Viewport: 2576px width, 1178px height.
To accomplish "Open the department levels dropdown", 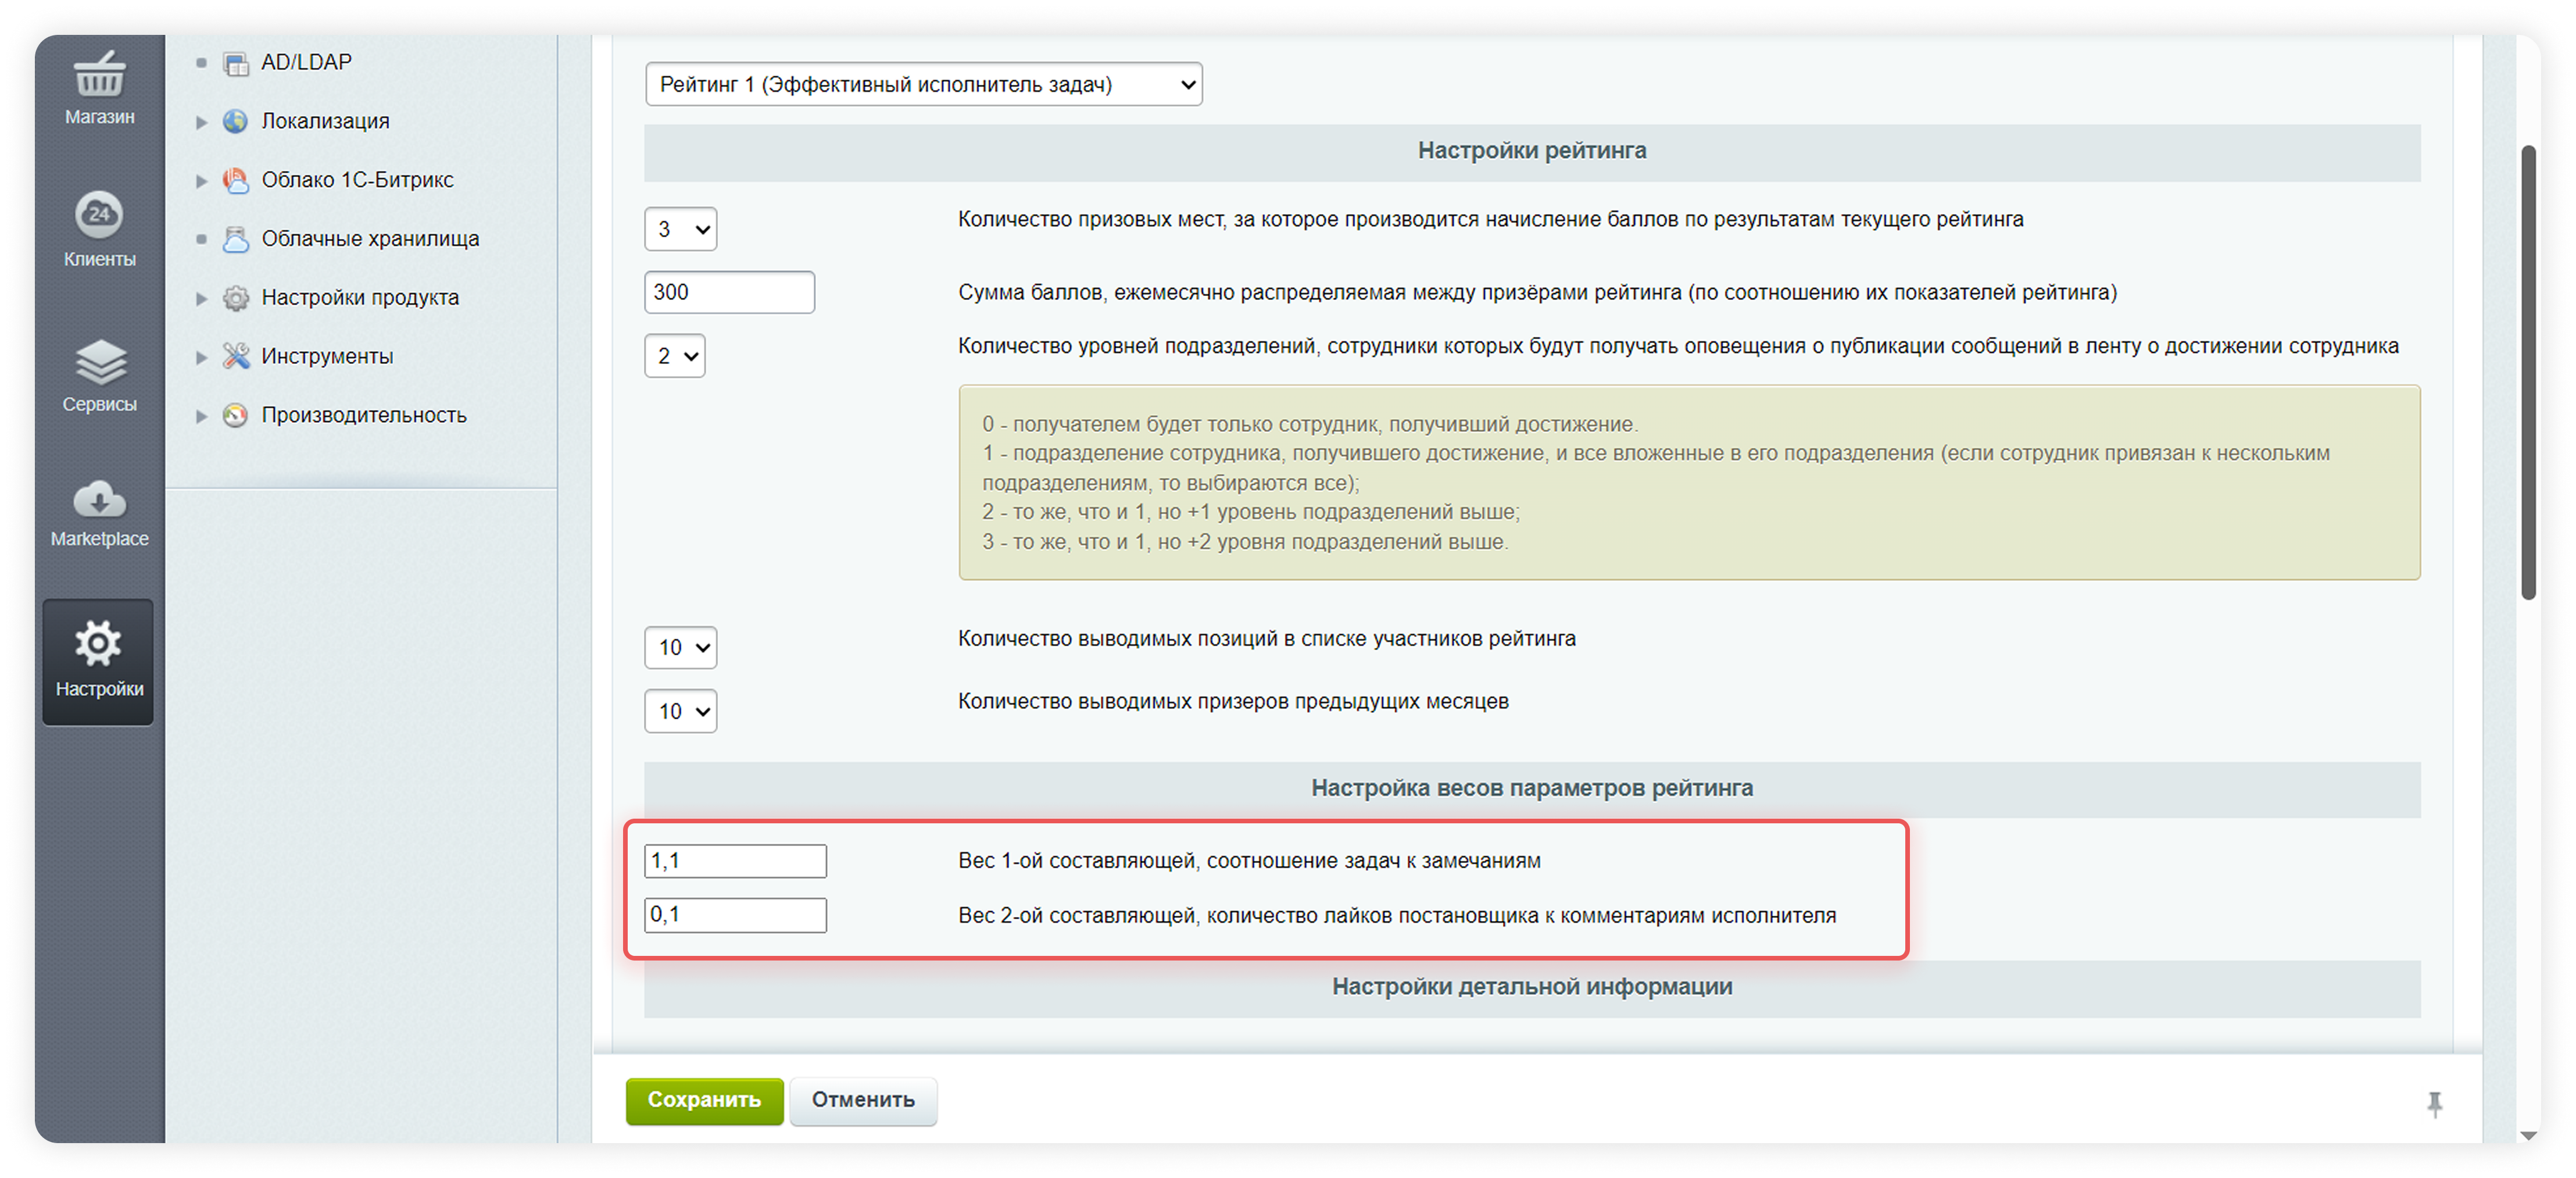I will (675, 356).
